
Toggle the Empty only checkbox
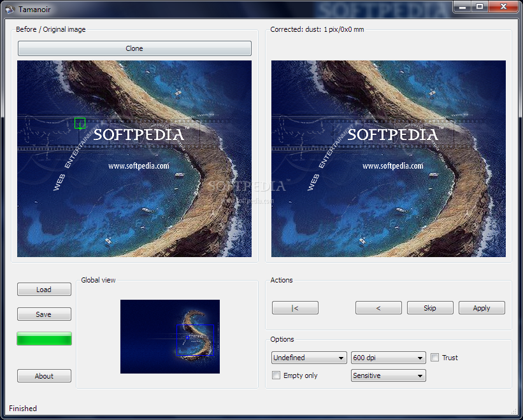click(276, 375)
